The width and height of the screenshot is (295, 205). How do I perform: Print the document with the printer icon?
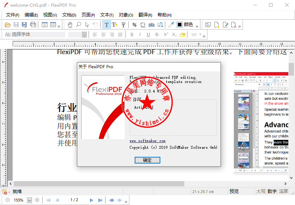pyautogui.click(x=33, y=25)
